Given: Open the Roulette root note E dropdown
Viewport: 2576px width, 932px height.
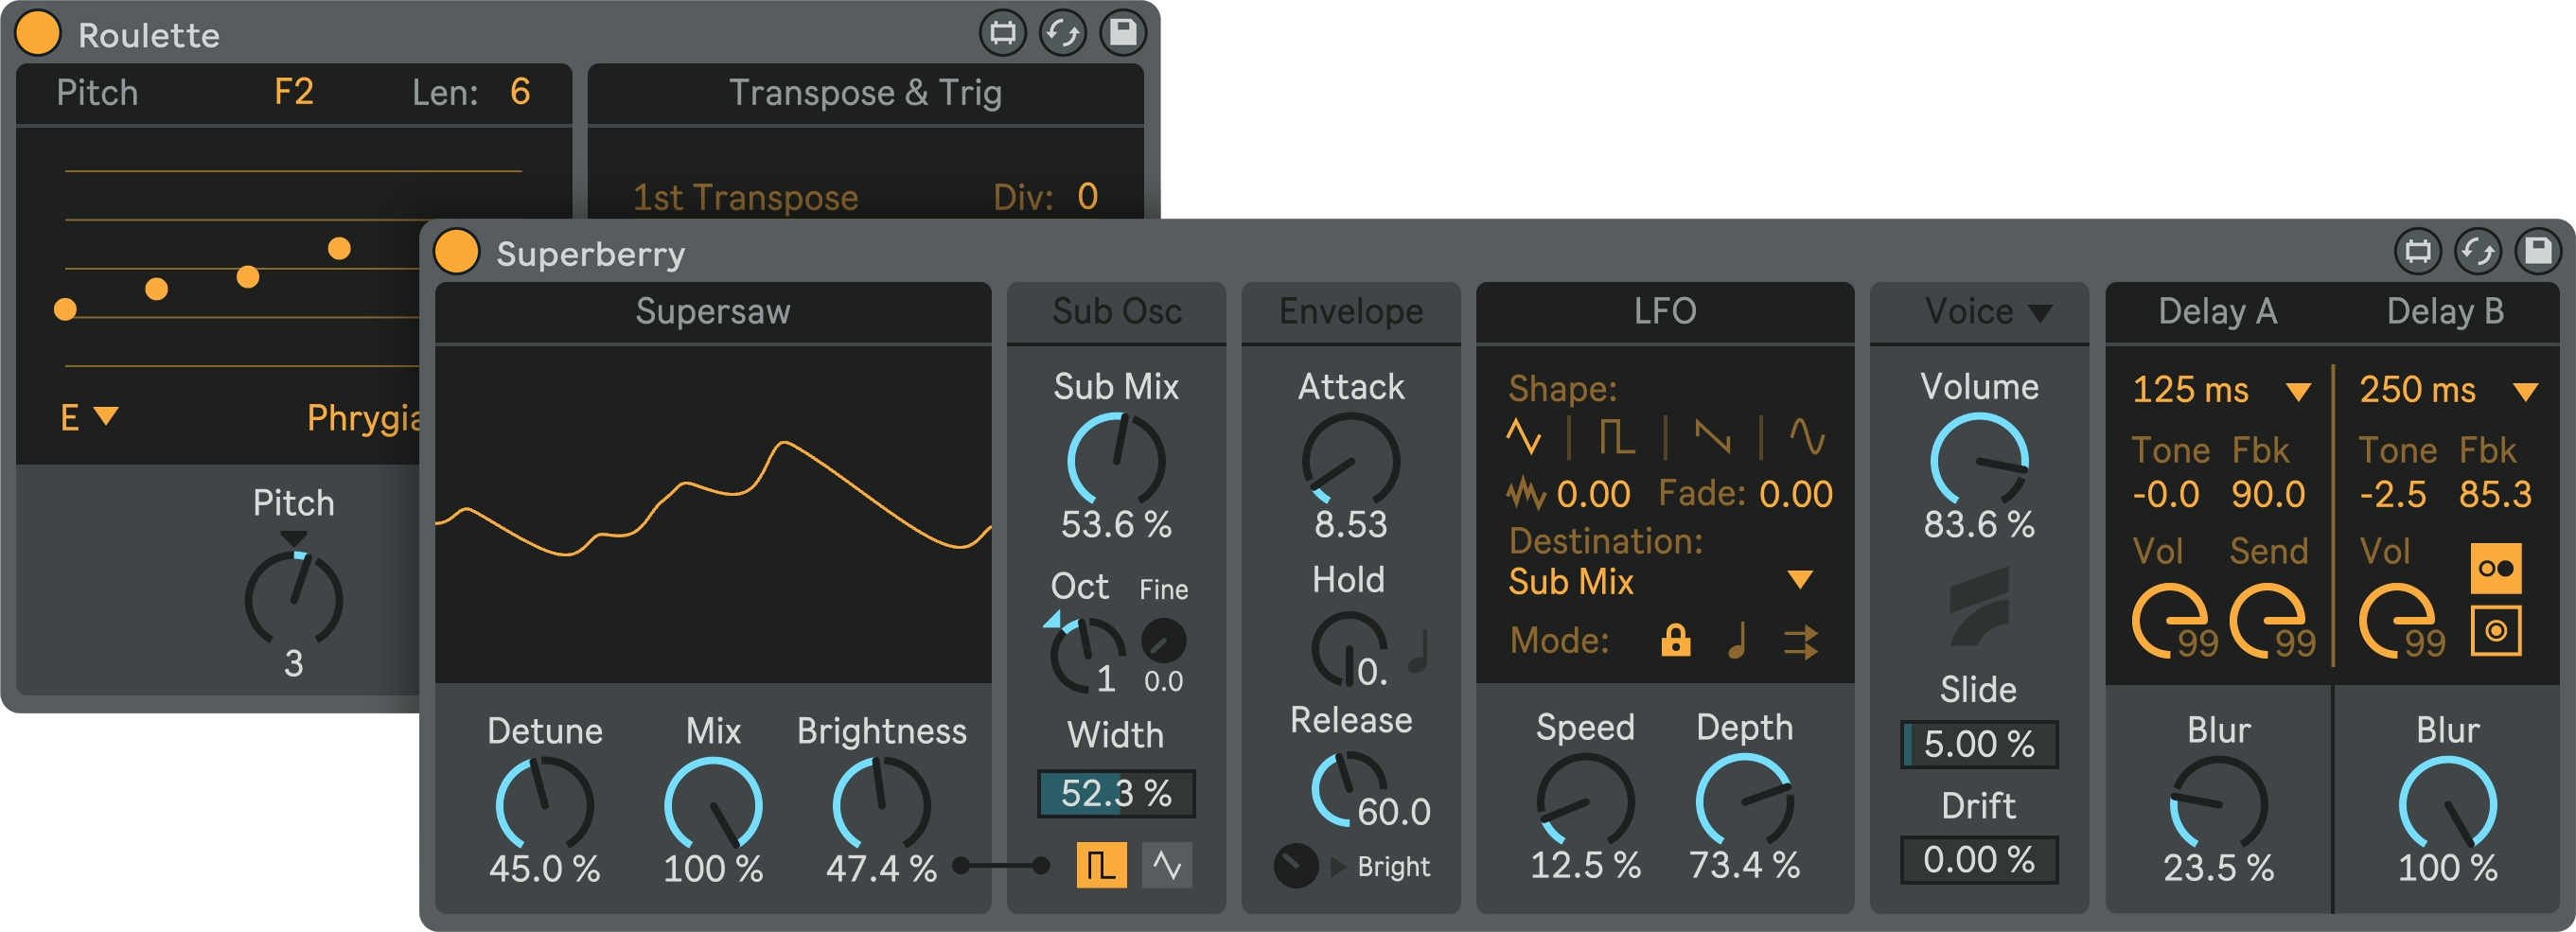Looking at the screenshot, I should [x=88, y=416].
